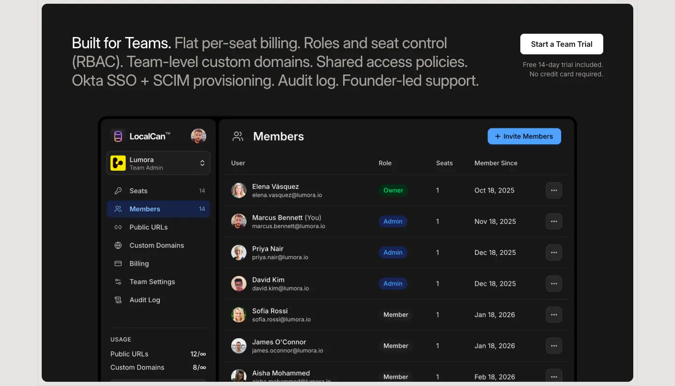Open options menu for Marcus Bennett
The image size is (675, 386).
554,222
